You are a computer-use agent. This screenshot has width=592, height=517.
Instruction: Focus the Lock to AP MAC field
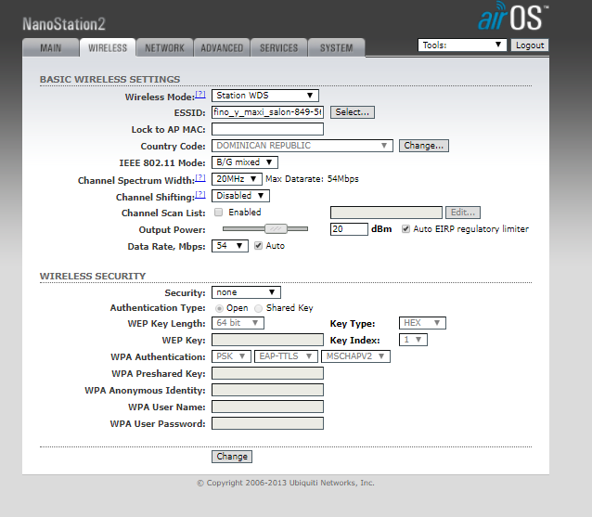pyautogui.click(x=267, y=129)
